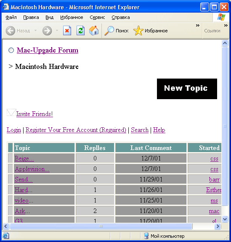The image size is (231, 242).
Task: Click the Forward arrow icon
Action: [x=47, y=31]
